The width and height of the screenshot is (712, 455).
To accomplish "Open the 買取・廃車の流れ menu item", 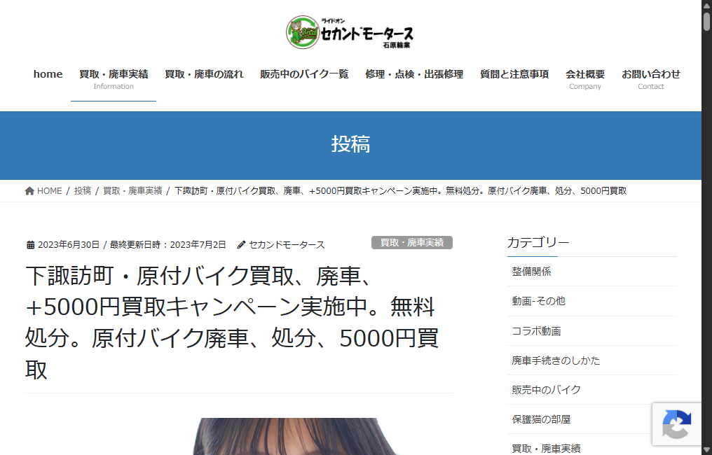I will (x=204, y=74).
